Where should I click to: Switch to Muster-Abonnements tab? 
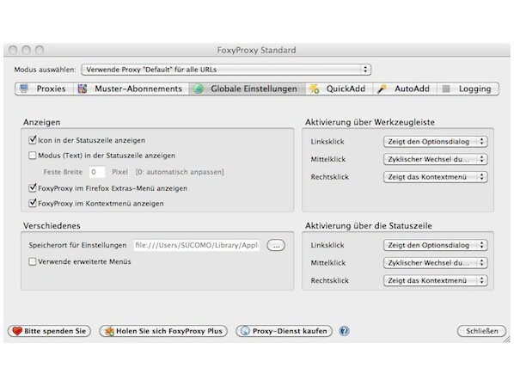pyautogui.click(x=131, y=89)
